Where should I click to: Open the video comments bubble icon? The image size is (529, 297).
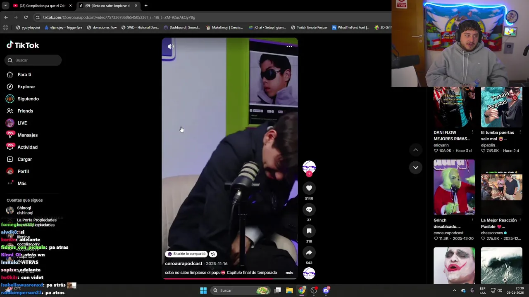pyautogui.click(x=309, y=210)
